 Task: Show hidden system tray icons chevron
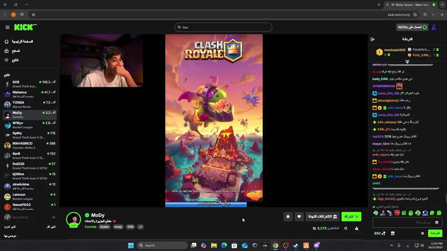(x=391, y=245)
